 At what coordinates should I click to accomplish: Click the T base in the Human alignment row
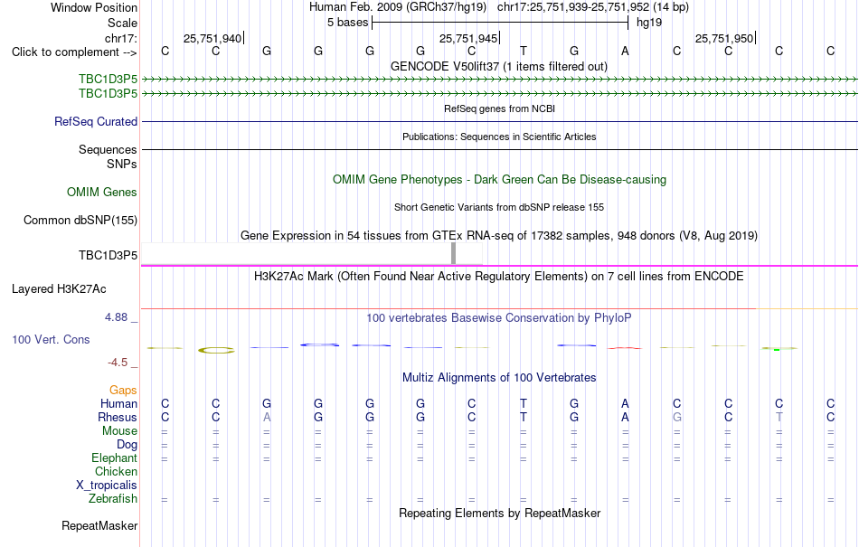point(524,403)
